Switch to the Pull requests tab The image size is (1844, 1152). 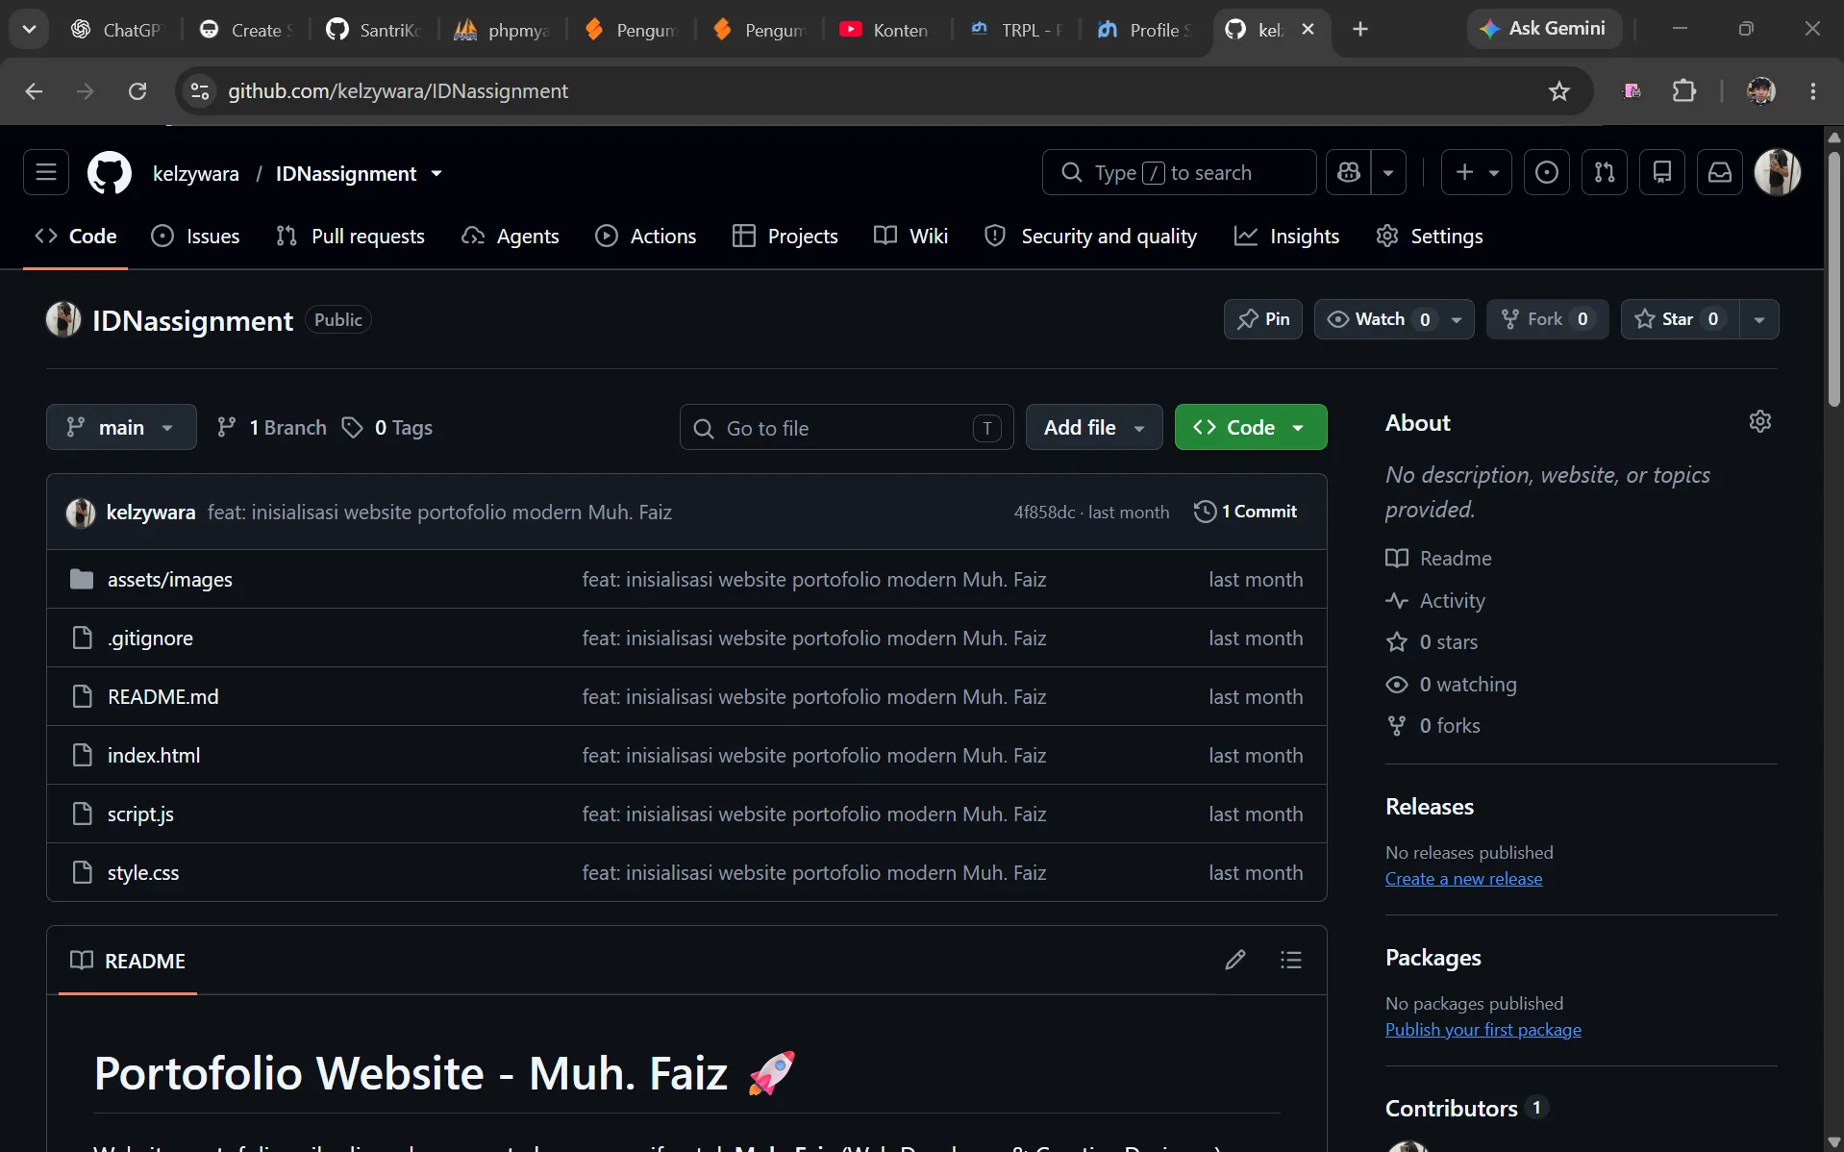pos(350,237)
